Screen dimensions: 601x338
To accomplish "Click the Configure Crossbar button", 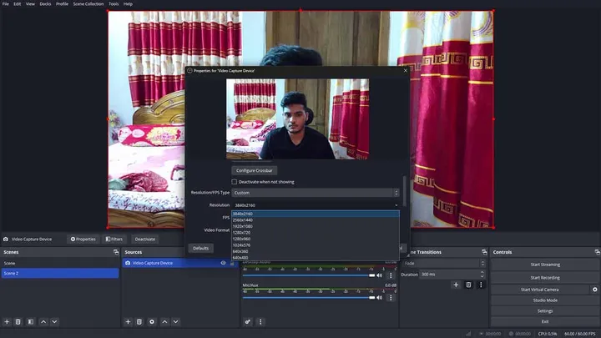I will [x=254, y=170].
